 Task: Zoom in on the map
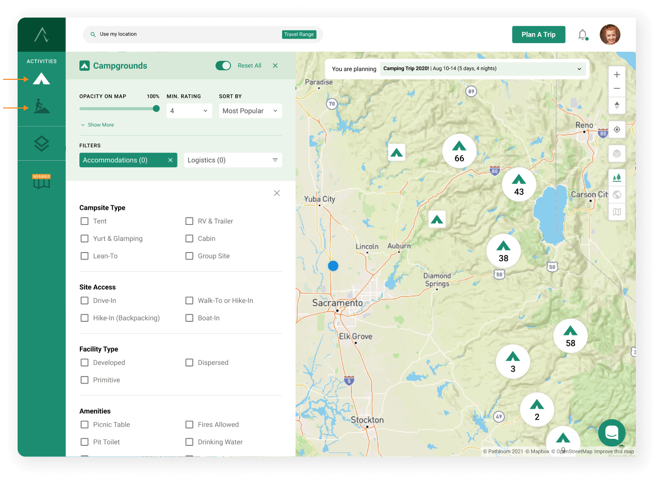[x=617, y=75]
